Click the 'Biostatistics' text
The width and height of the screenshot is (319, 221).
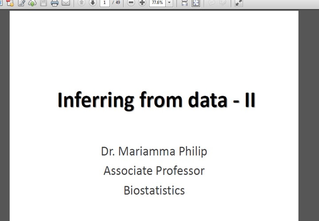click(x=154, y=191)
